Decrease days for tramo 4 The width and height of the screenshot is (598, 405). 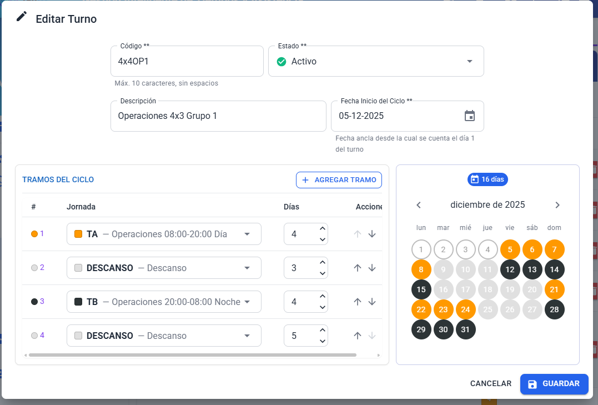pos(322,341)
